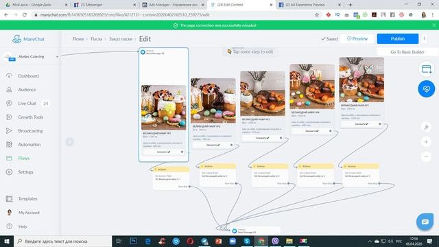This screenshot has width=439, height=247.
Task: Bookmark this page with star icon
Action: (x=317, y=15)
